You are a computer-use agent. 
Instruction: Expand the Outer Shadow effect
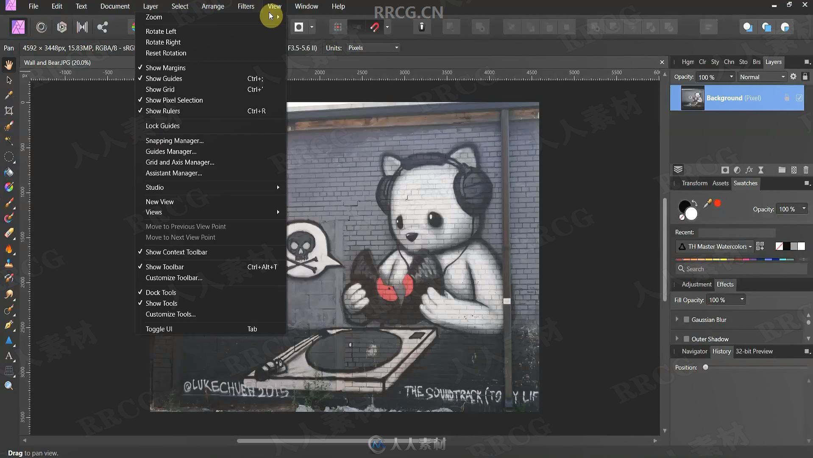pyautogui.click(x=677, y=338)
